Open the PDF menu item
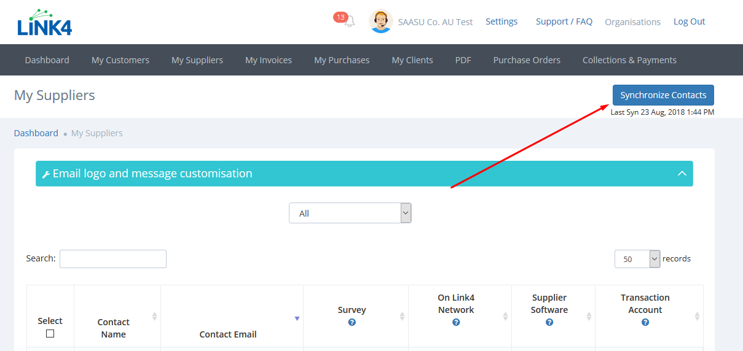Image resolution: width=743 pixels, height=351 pixels. tap(463, 60)
